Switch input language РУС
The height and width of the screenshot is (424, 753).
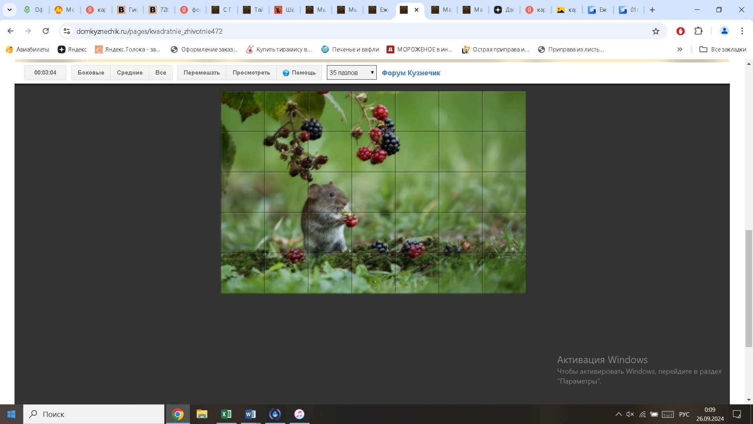coord(684,414)
